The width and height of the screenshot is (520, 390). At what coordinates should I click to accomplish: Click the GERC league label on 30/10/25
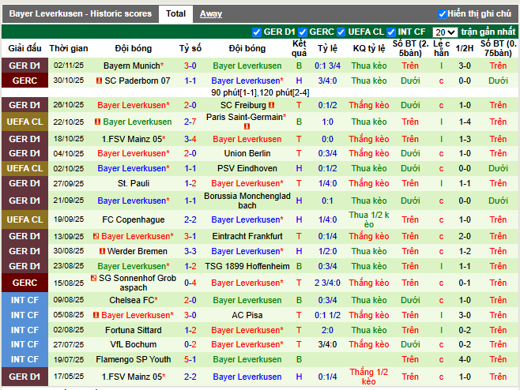(x=24, y=81)
